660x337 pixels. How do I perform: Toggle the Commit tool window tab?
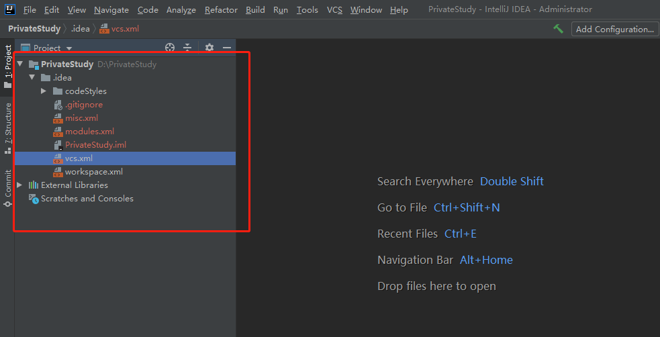[x=8, y=187]
